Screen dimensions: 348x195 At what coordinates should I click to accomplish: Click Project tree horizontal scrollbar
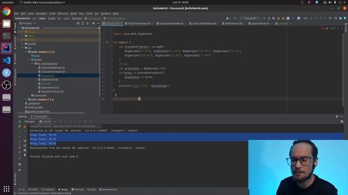point(51,113)
